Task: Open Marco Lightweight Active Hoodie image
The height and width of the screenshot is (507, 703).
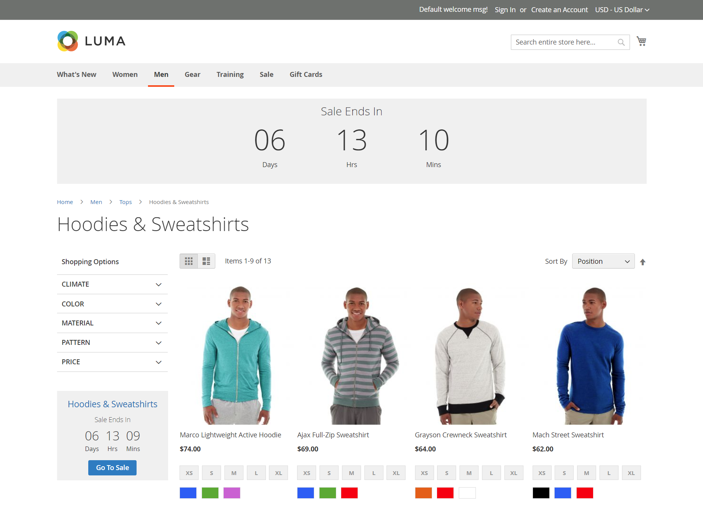Action: pos(237,356)
